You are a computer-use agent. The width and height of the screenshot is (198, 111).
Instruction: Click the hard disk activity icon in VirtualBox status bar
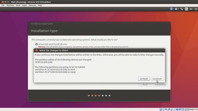coord(161,109)
